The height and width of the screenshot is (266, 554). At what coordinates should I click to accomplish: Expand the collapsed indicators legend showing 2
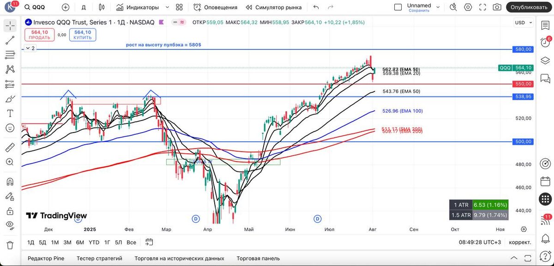pyautogui.click(x=30, y=48)
